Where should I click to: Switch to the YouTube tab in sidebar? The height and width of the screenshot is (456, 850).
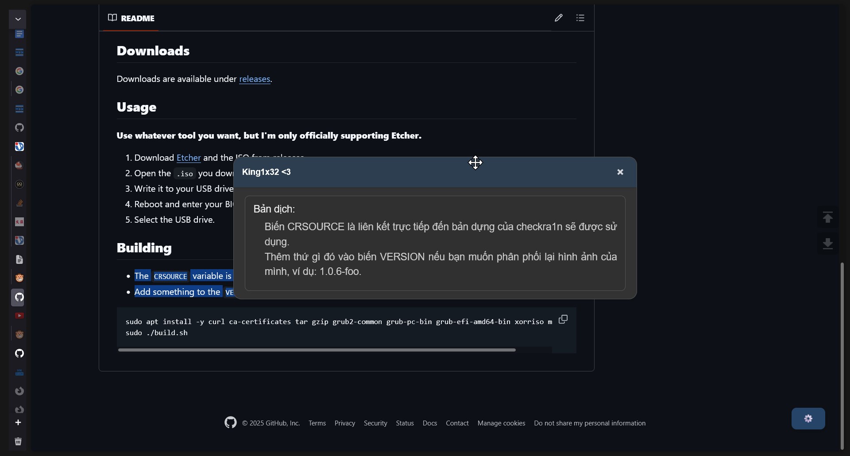pos(19,316)
